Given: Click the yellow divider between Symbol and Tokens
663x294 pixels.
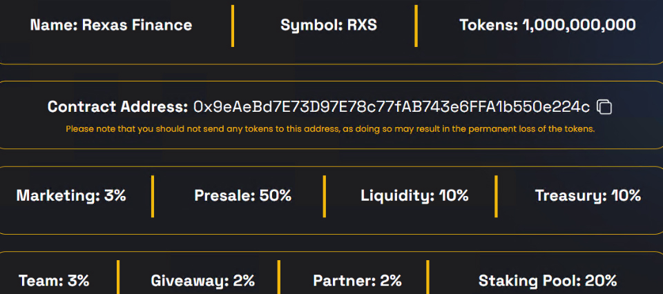Looking at the screenshot, I should pyautogui.click(x=416, y=26).
